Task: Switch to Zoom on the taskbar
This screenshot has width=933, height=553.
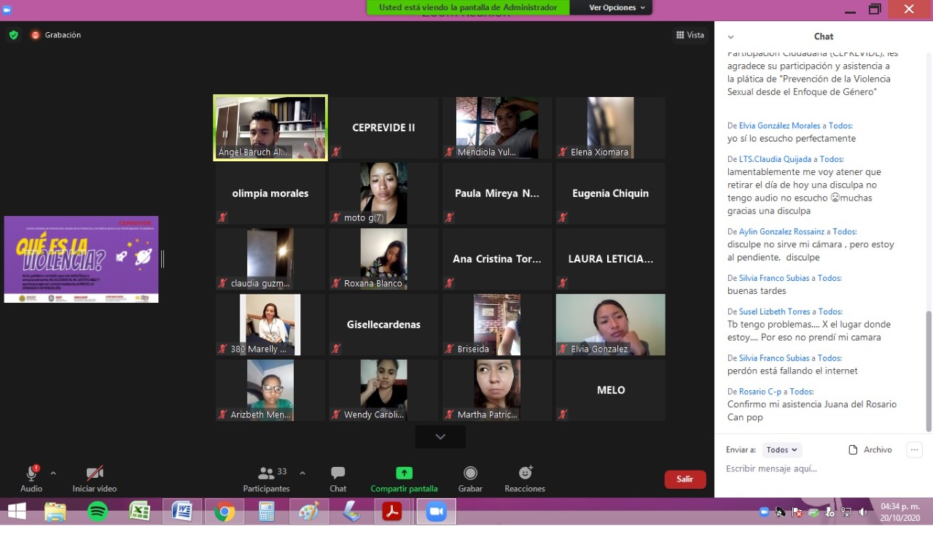Action: [x=436, y=511]
